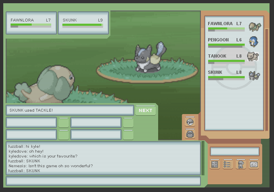This screenshot has width=274, height=192.
Task: Select PENGOON name in party list
Action: [x=218, y=40]
